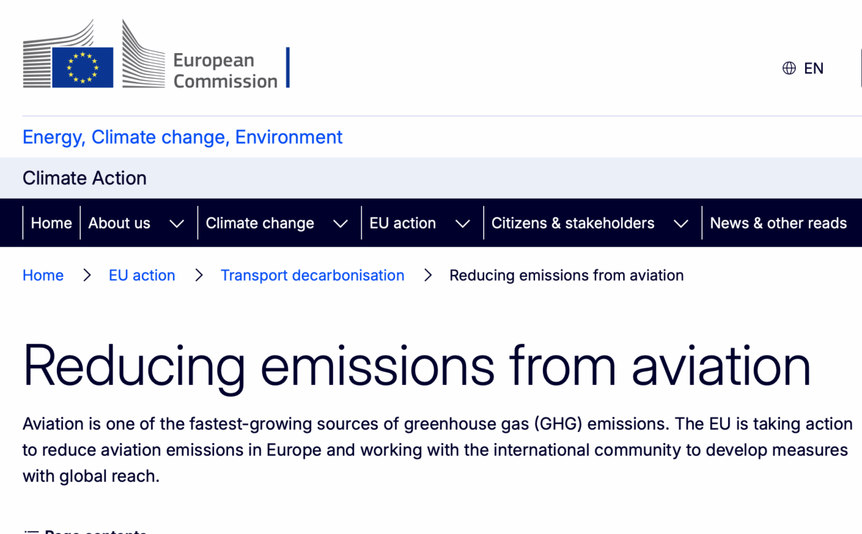Expand the Citizens & stakeholders chevron
The height and width of the screenshot is (534, 862).
click(681, 224)
